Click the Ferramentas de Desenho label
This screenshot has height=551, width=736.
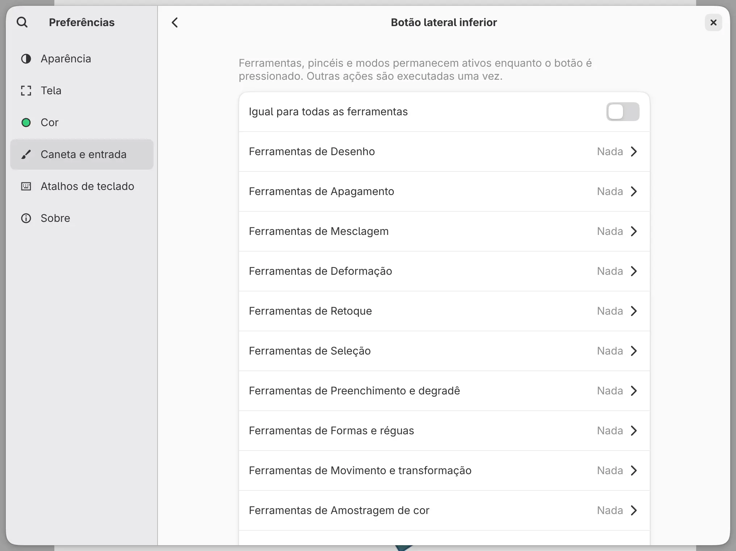point(312,152)
